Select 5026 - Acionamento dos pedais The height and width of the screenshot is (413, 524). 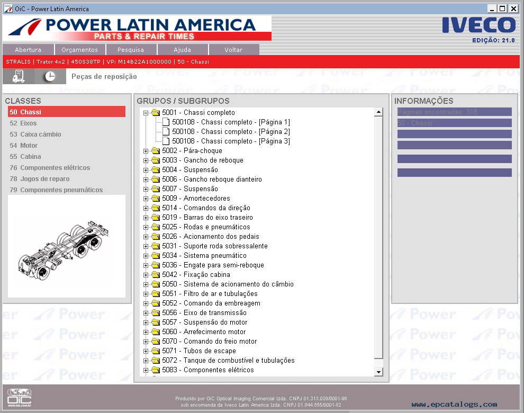211,237
